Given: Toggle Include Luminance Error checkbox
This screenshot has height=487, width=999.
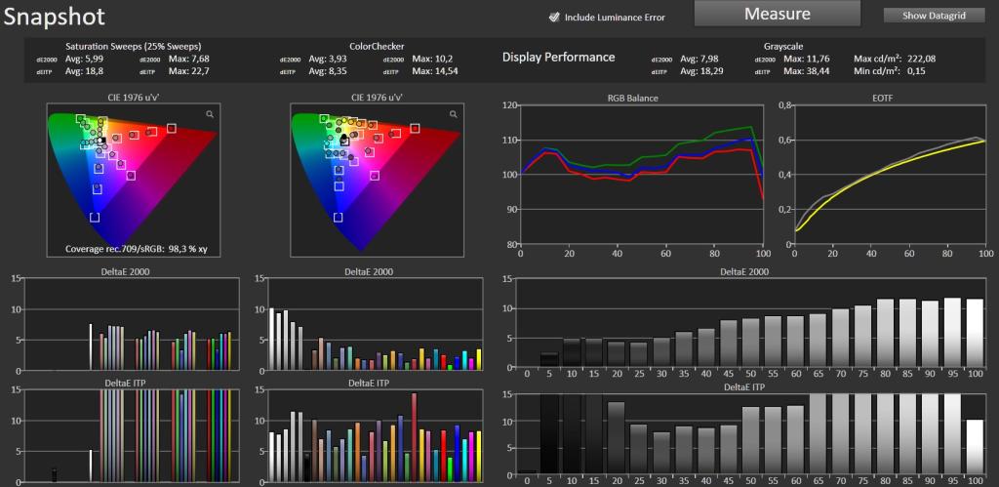Looking at the screenshot, I should tap(554, 18).
